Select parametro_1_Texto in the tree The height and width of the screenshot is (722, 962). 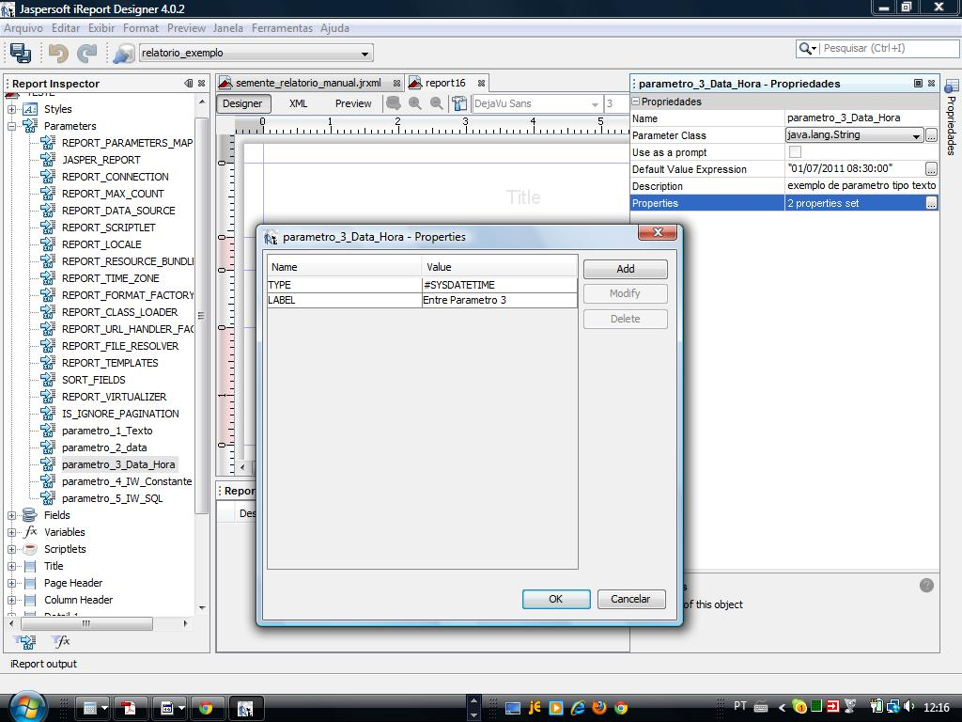pos(107,431)
